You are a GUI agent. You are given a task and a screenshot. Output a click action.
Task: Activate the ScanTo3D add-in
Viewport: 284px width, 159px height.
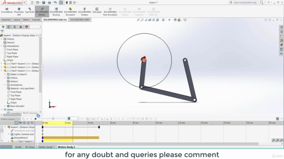30,11
